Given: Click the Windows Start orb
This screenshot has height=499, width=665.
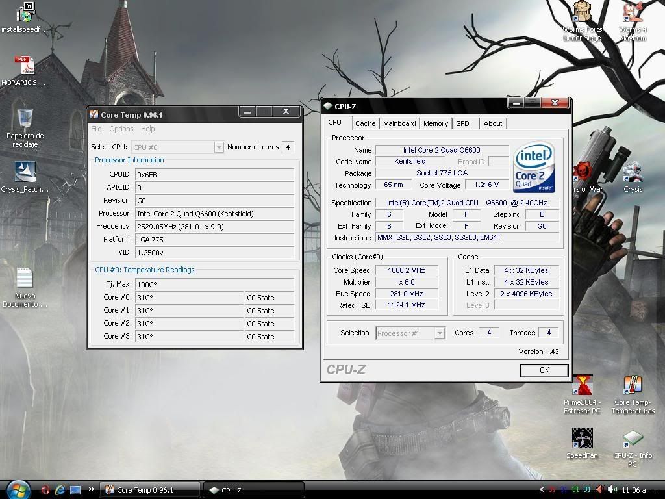Looking at the screenshot, I should (18, 490).
